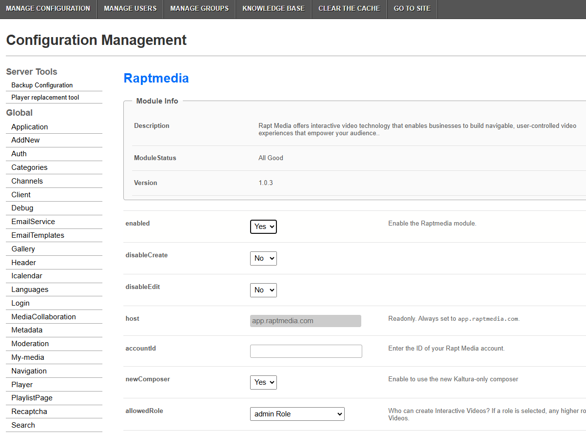This screenshot has width=586, height=434.
Task: Open the disableEdit dropdown
Action: pos(263,290)
